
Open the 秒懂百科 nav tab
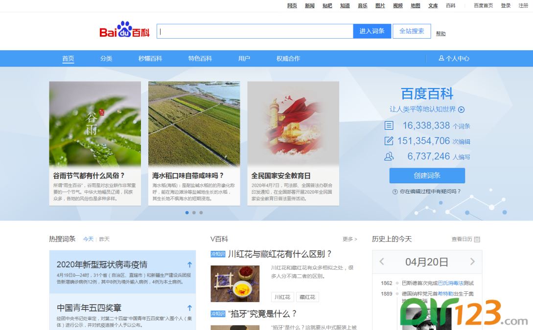tap(150, 58)
